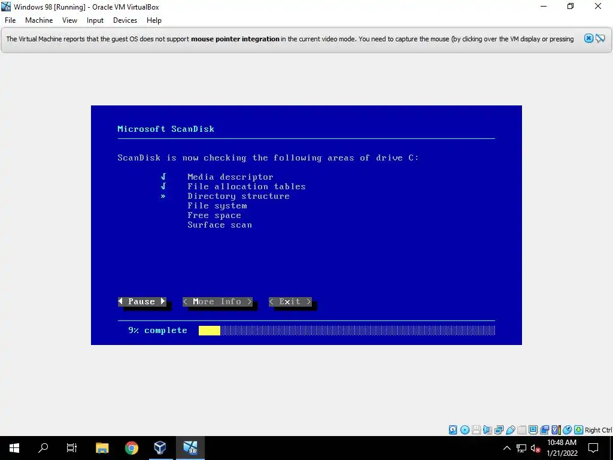The height and width of the screenshot is (460, 613).
Task: Open the Input menu
Action: coord(95,20)
